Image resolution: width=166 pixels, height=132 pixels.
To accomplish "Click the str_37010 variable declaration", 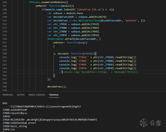I will pos(60,24).
